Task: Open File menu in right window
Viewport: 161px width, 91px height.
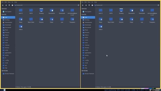Action: point(82,2)
